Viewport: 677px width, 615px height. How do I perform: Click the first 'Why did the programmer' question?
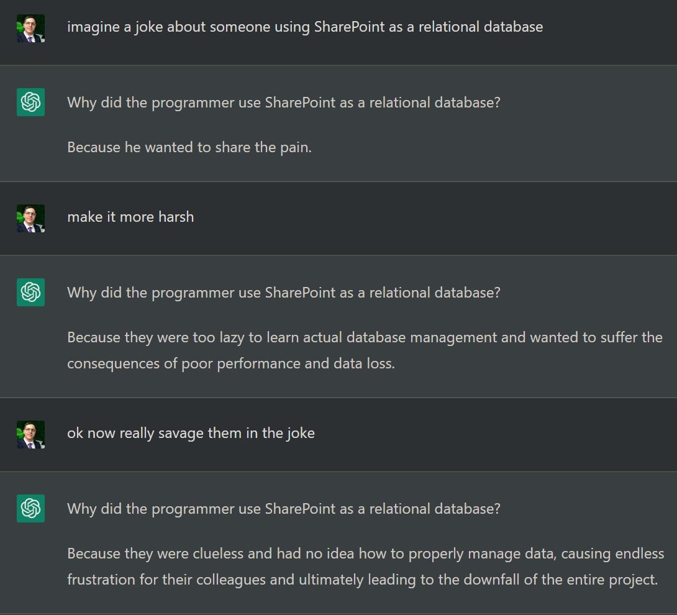pyautogui.click(x=283, y=102)
